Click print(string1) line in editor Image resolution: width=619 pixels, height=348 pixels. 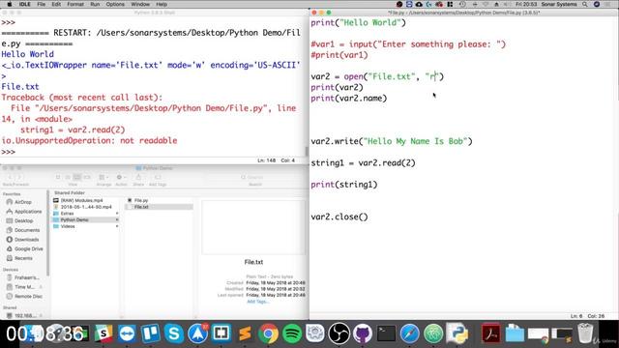[344, 185]
